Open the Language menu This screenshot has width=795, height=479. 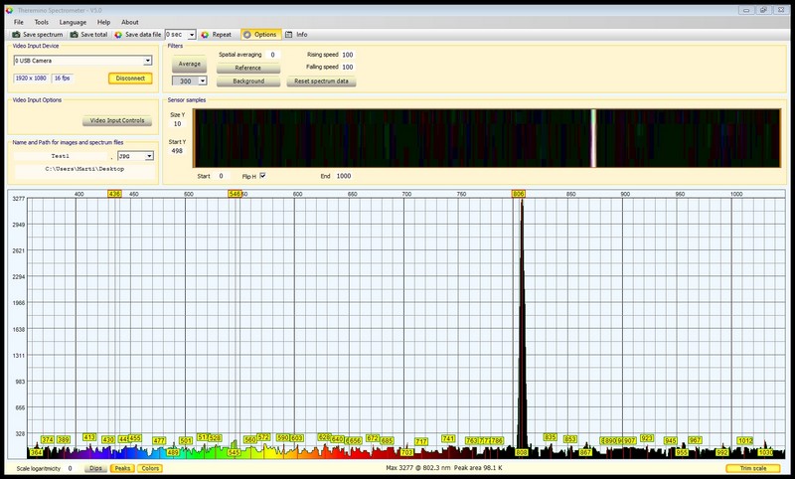pos(73,21)
